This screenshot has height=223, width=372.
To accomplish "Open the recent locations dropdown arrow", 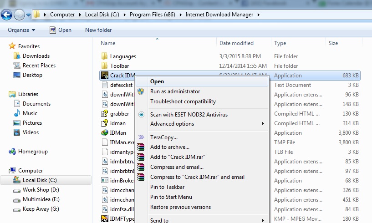I will coord(29,15).
